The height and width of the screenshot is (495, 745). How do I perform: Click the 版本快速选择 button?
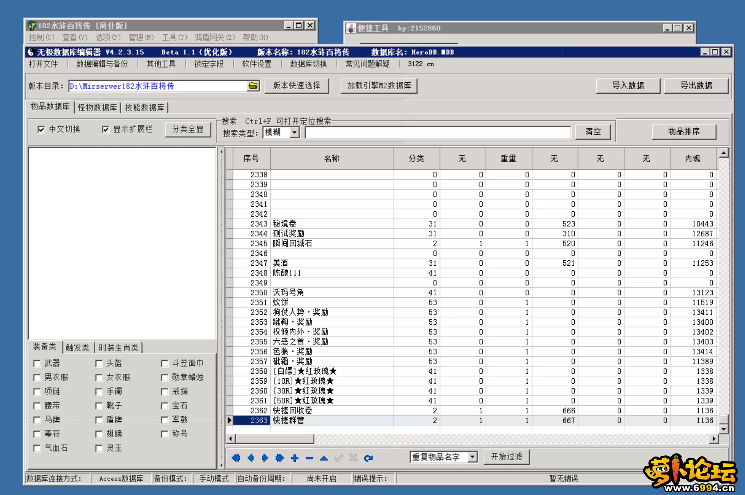tap(297, 86)
